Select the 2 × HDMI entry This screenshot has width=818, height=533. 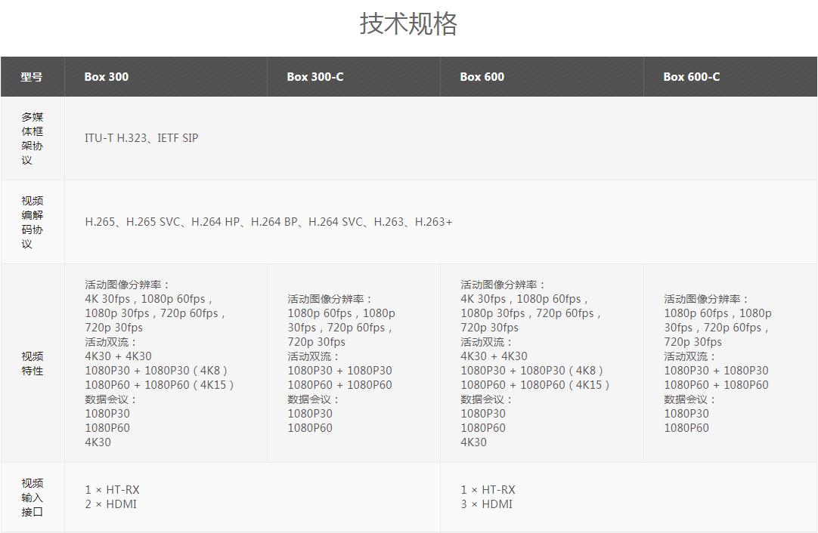tap(111, 504)
